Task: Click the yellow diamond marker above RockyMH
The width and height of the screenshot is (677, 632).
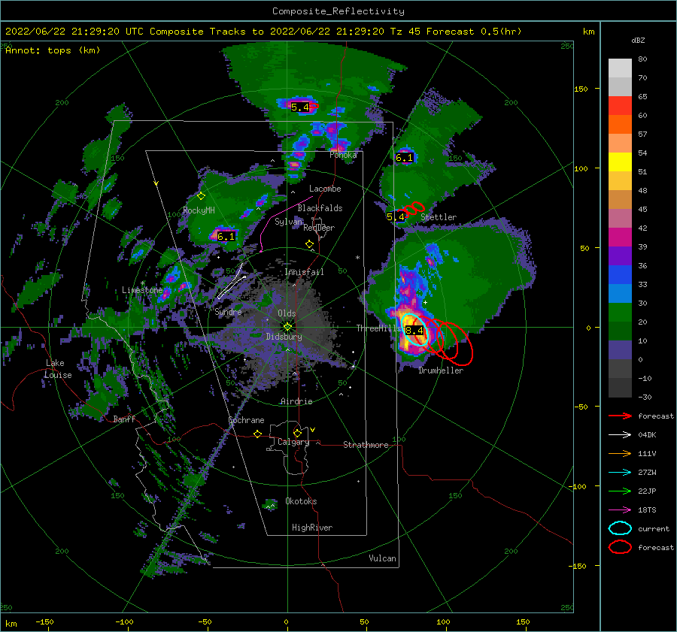Action: point(201,196)
